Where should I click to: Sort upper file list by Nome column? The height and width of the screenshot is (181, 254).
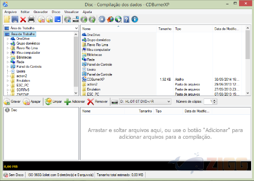tap(119, 29)
